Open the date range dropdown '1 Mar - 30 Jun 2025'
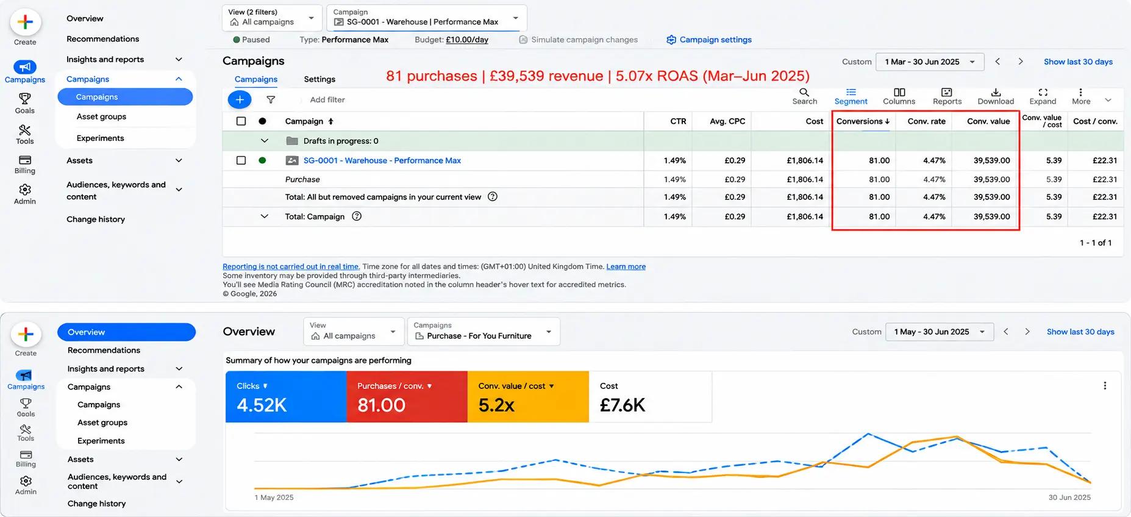Viewport: 1131px width, 517px height. (930, 62)
